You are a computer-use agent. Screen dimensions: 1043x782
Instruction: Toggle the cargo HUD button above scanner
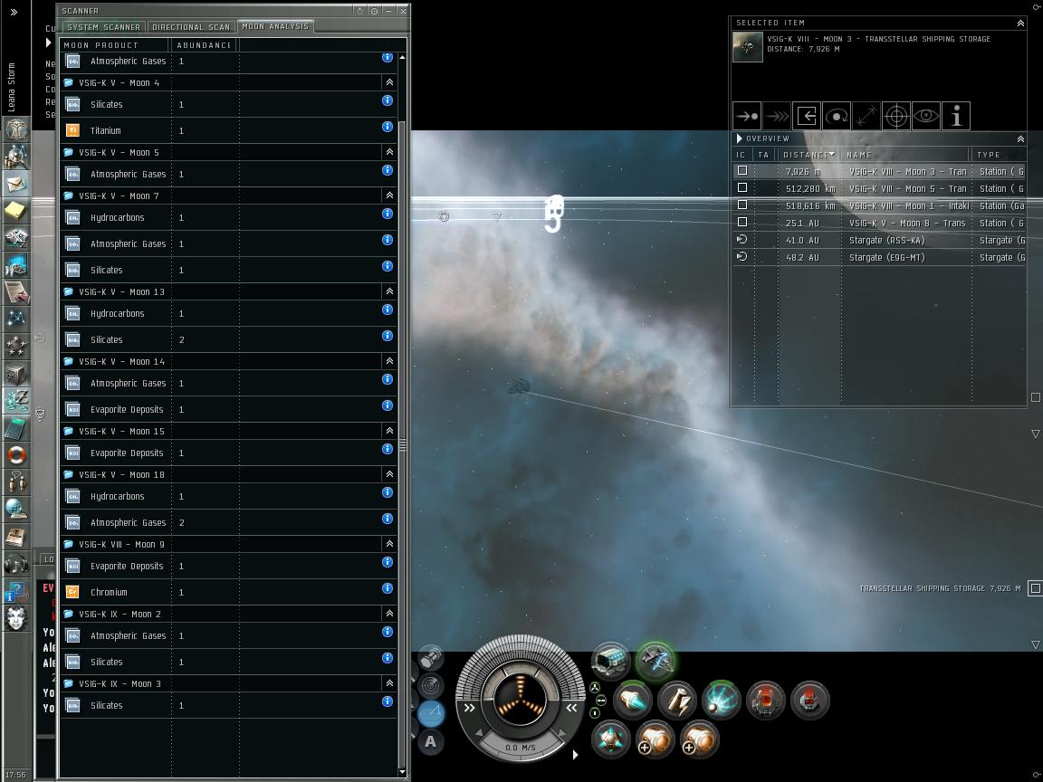(x=432, y=658)
